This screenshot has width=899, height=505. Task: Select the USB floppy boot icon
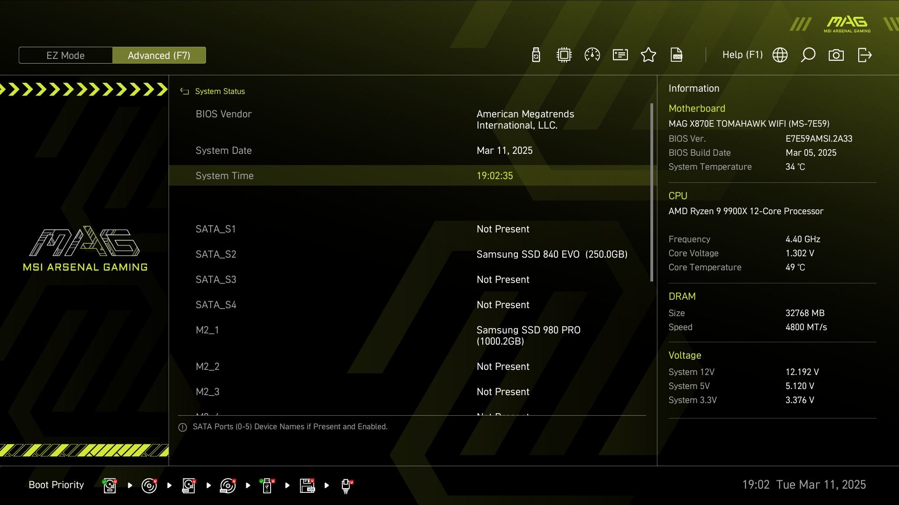(307, 485)
